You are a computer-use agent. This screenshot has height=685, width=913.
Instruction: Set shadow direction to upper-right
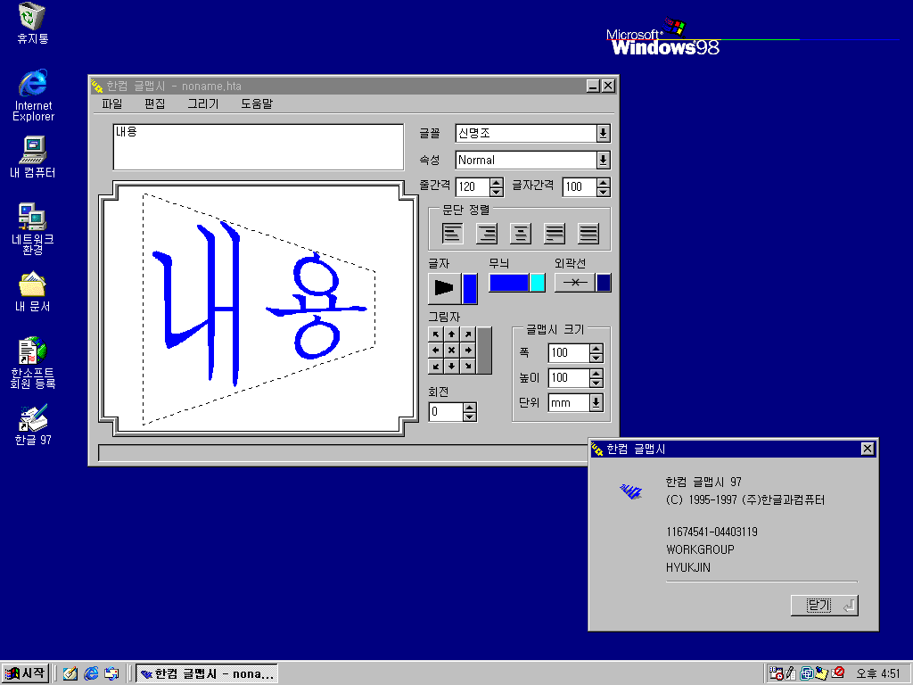click(x=467, y=334)
